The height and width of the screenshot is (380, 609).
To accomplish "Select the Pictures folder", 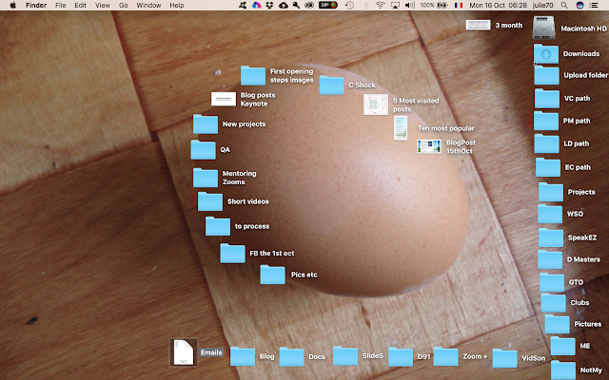I will point(557,324).
